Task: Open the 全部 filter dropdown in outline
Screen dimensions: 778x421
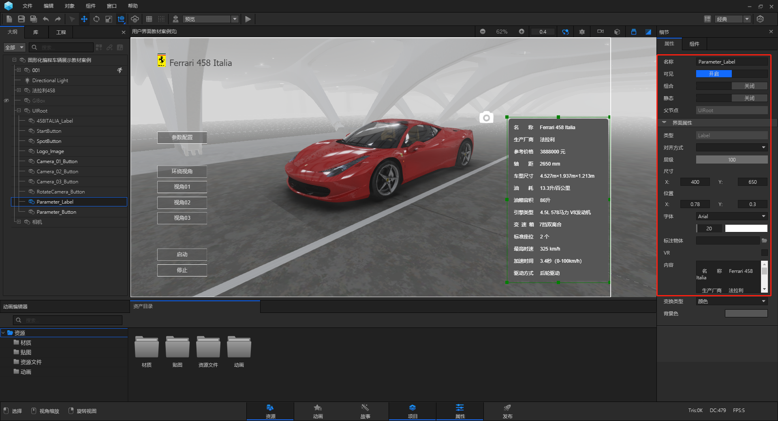Action: point(15,47)
